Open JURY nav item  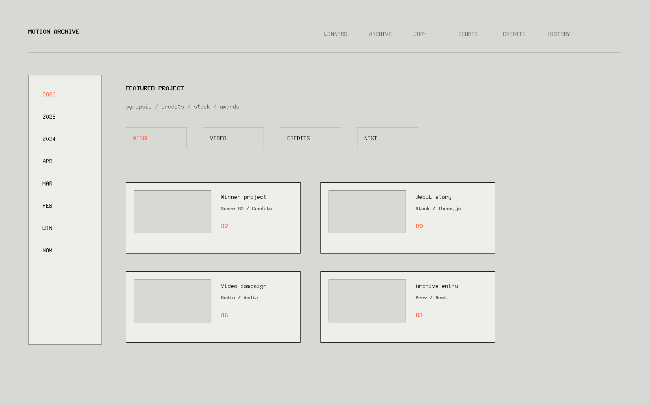420,34
